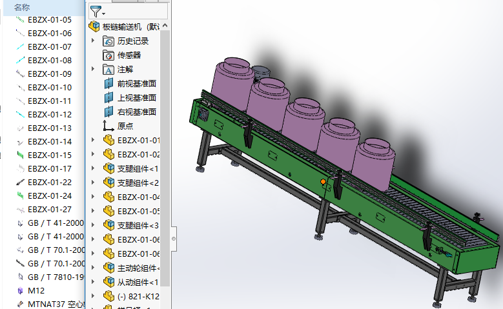
Task: Click the feature tree vertical scrollbar thumb
Action: click(x=165, y=157)
